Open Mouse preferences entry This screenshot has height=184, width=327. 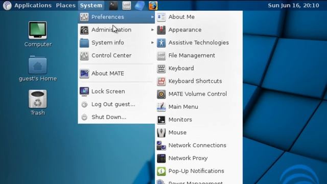[x=199, y=133]
